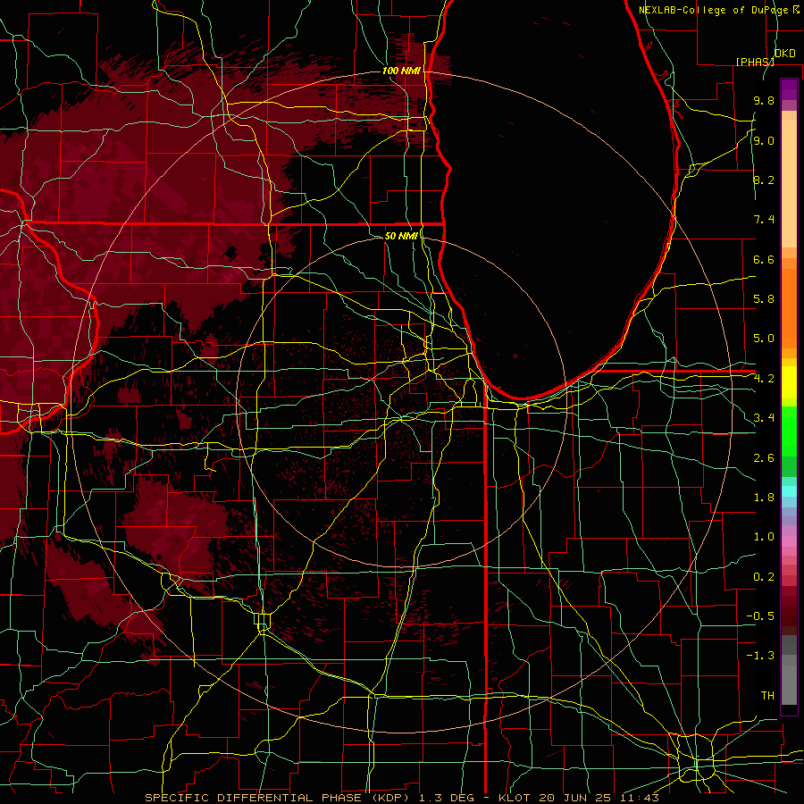The image size is (804, 804).
Task: Click the 5.0 legend value
Action: point(764,339)
